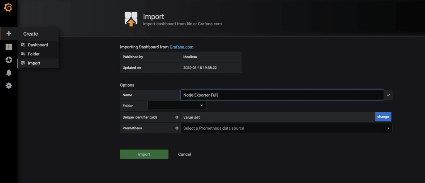
Task: Click the blue change button
Action: [383, 117]
